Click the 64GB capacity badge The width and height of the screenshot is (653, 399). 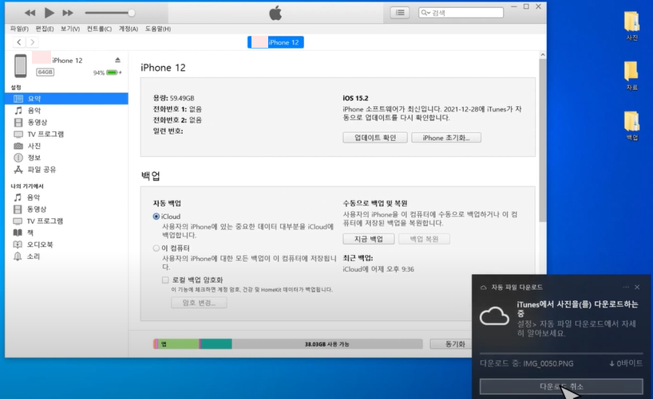45,72
